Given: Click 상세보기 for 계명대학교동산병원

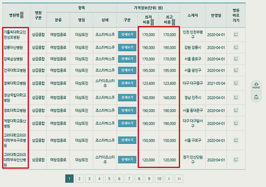Looking at the screenshot, I should (x=127, y=123).
